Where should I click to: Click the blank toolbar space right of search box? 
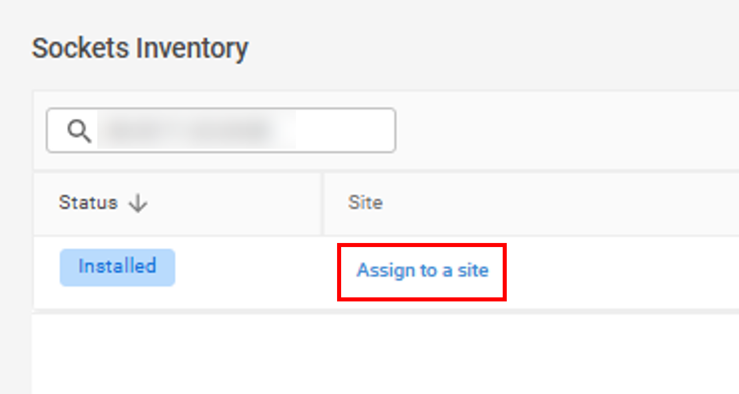click(568, 130)
